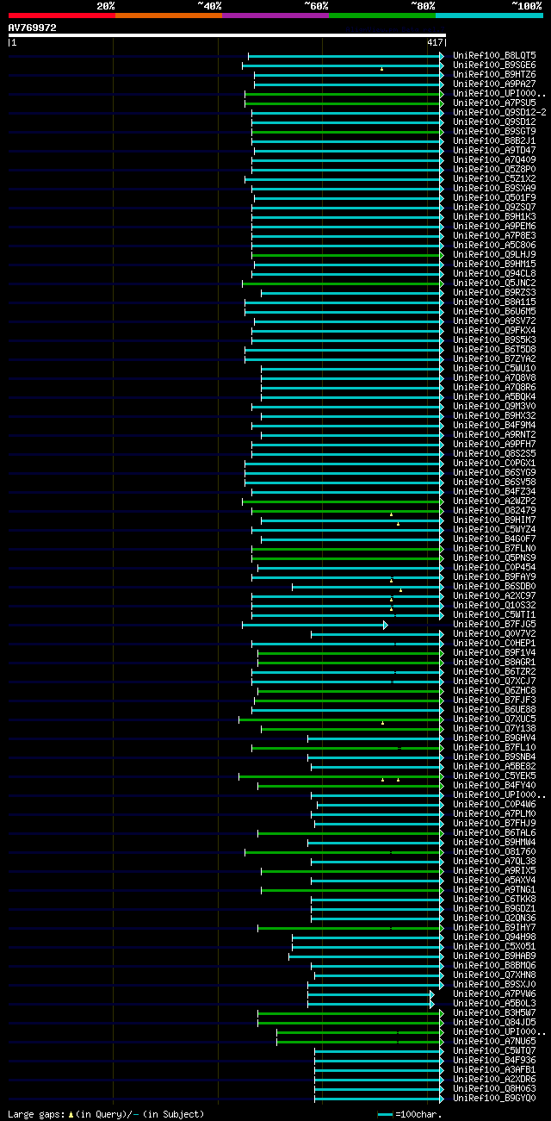This screenshot has height=1121, width=551.
Task: Click label UniRef100_Q5JNC2
Action: [x=494, y=283]
